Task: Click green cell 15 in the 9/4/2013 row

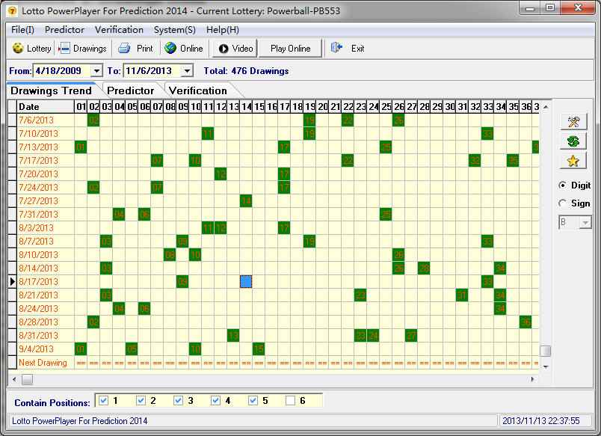Action: point(259,349)
